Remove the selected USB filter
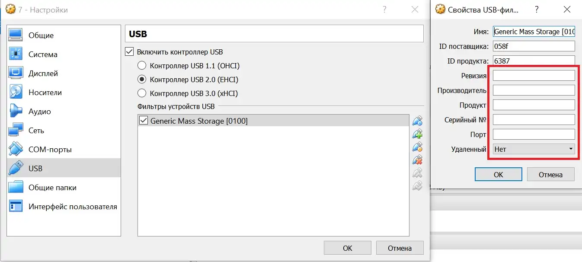This screenshot has width=582, height=262. click(417, 160)
